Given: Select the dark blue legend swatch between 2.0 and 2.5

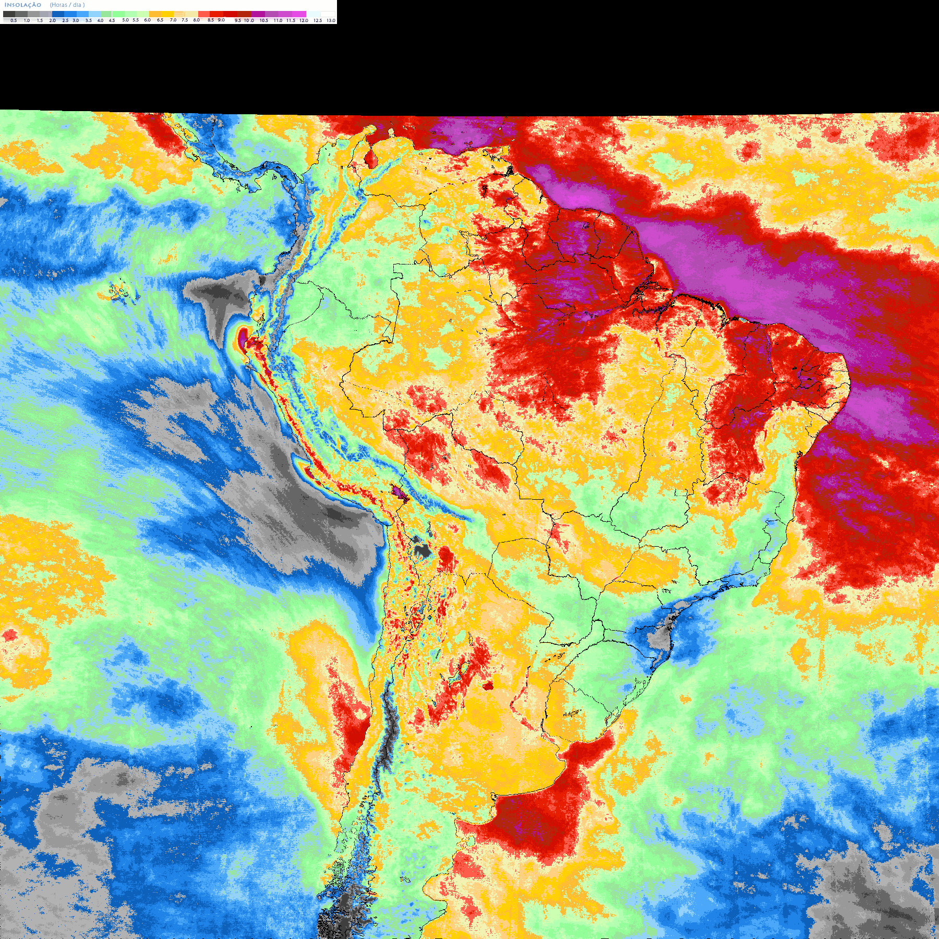Looking at the screenshot, I should coord(58,14).
